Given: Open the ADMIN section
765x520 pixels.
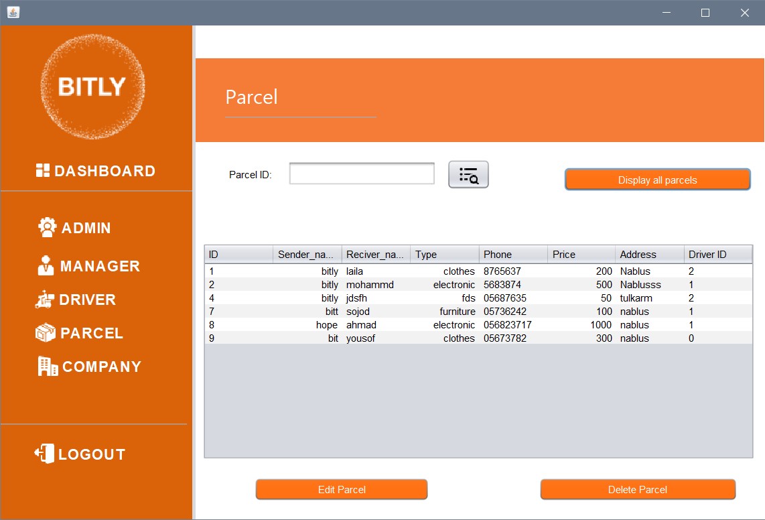Looking at the screenshot, I should [86, 228].
